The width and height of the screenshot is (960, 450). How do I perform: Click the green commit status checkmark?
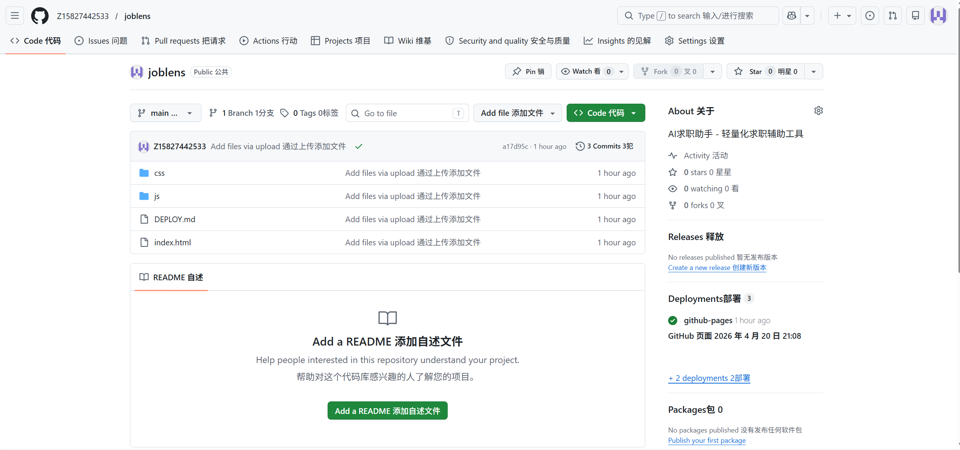click(x=358, y=147)
